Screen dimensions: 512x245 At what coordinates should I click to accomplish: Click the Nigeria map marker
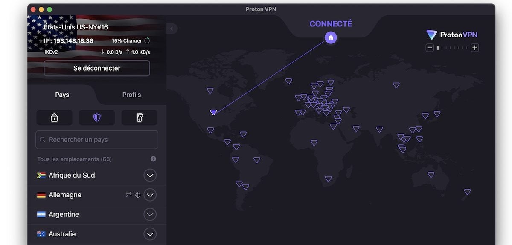tap(314, 143)
